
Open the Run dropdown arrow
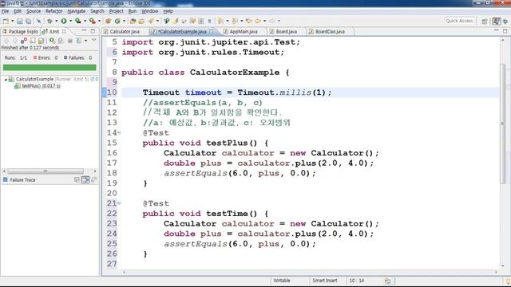click(70, 22)
